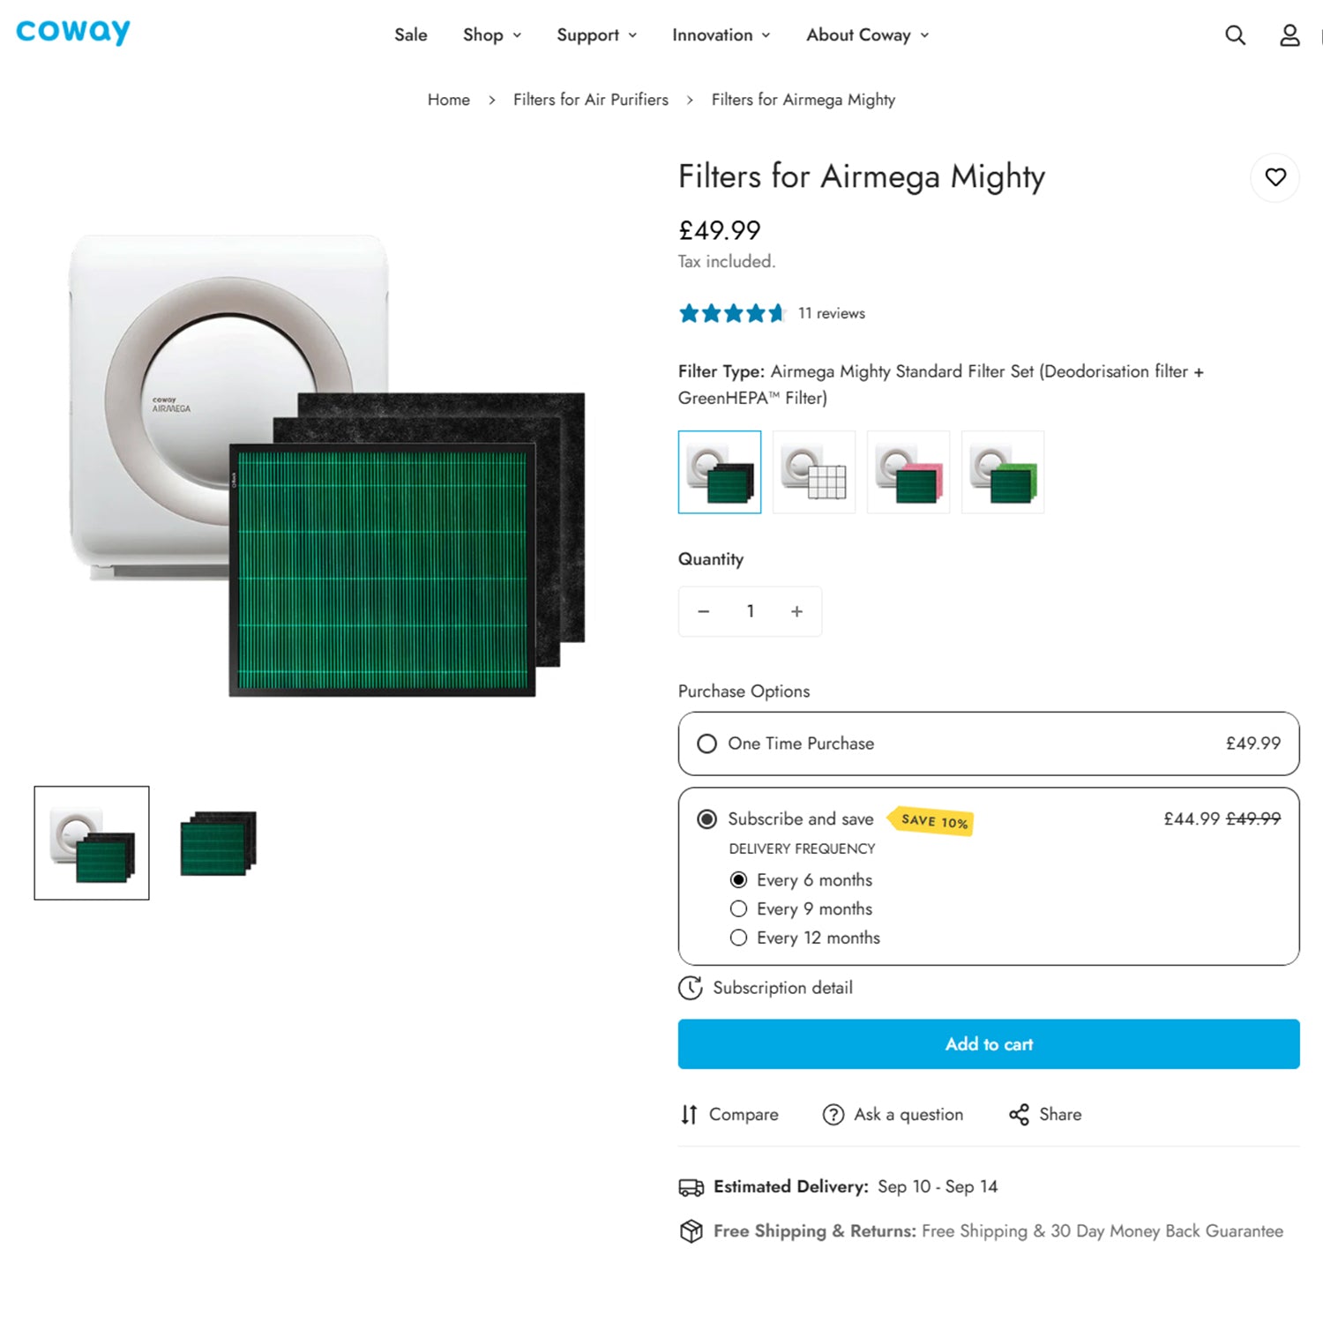Expand the About Coway dropdown menu
This screenshot has width=1323, height=1323.
click(x=867, y=35)
